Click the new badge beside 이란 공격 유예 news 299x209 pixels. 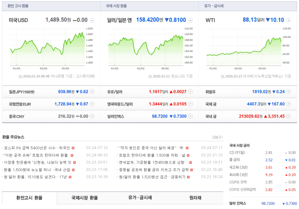coord(72,155)
